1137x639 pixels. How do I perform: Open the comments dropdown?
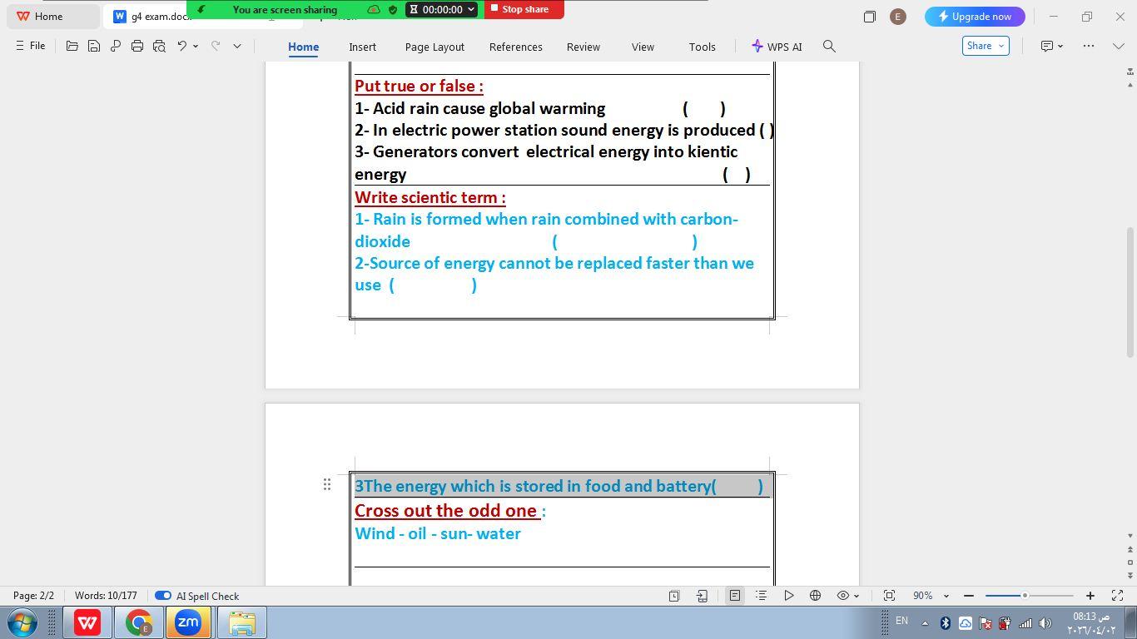1052,47
